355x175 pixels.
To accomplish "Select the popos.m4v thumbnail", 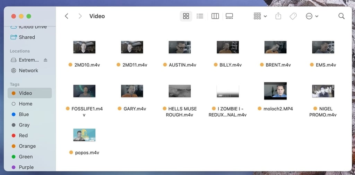I will click(84, 135).
